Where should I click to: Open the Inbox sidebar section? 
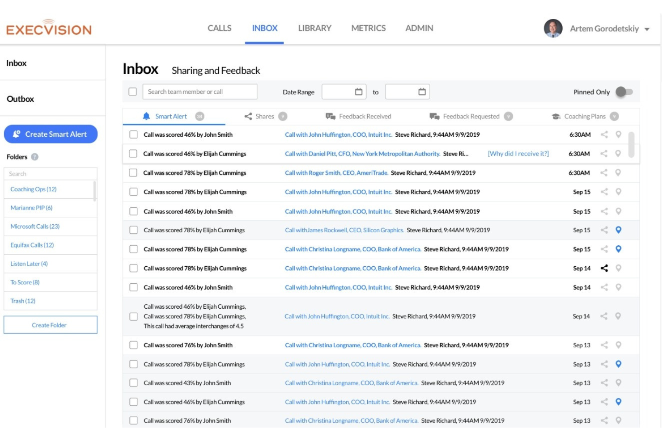point(16,63)
